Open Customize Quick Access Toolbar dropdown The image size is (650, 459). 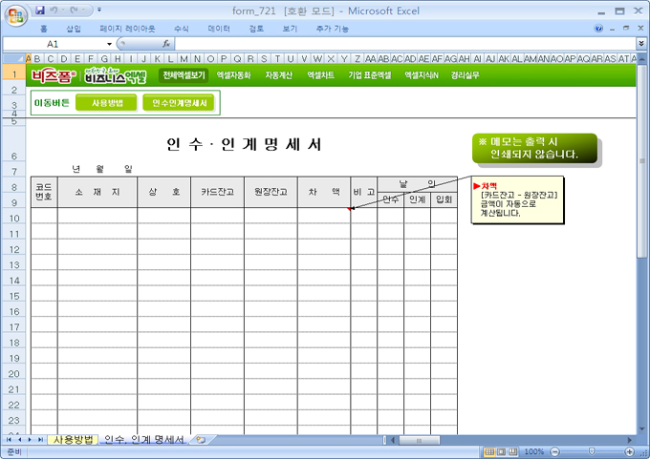pyautogui.click(x=100, y=10)
